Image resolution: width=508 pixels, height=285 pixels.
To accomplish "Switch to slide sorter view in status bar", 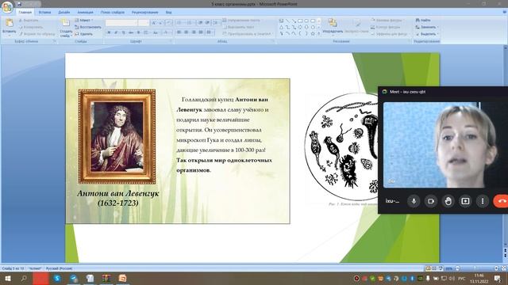I will 434,268.
